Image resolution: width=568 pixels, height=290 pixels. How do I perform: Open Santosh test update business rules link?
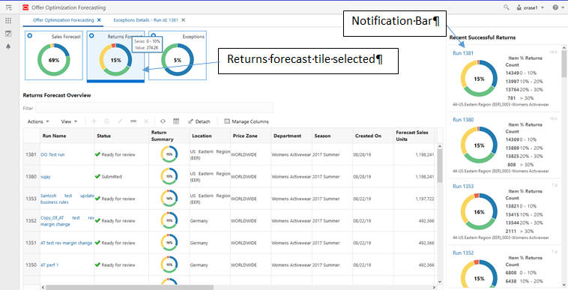(67, 199)
